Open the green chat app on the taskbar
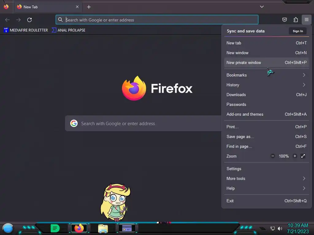This screenshot has height=235, width=314. point(55,228)
